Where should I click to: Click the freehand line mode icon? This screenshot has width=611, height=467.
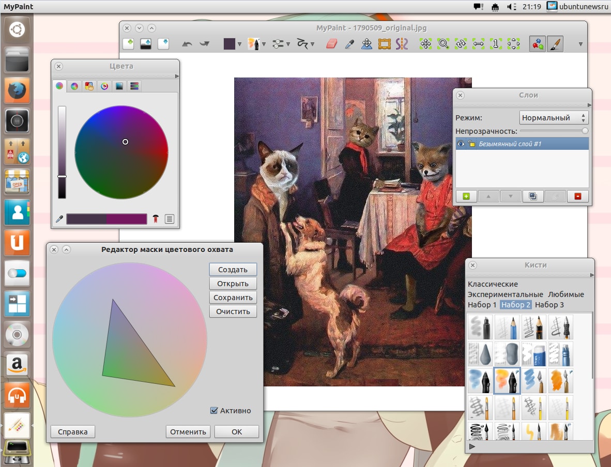302,43
